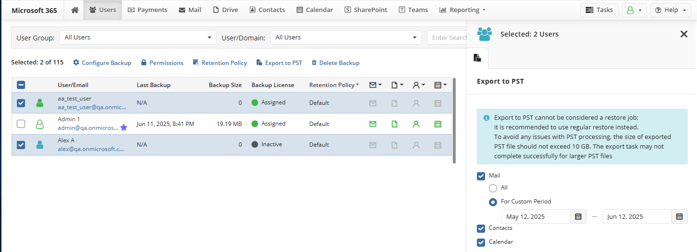Open the calendar column header dropdown

[440, 85]
